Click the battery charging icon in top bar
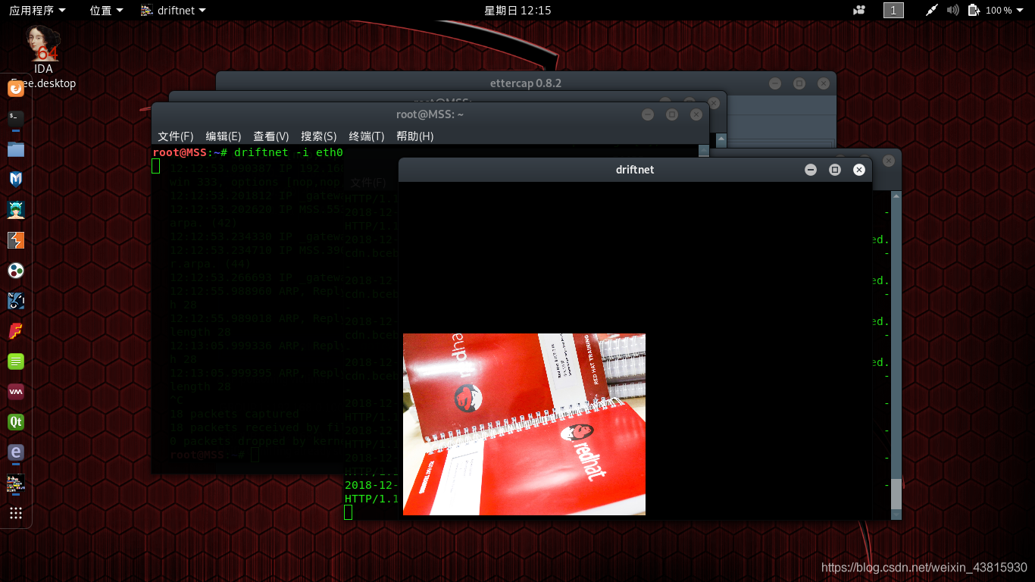 [x=974, y=10]
